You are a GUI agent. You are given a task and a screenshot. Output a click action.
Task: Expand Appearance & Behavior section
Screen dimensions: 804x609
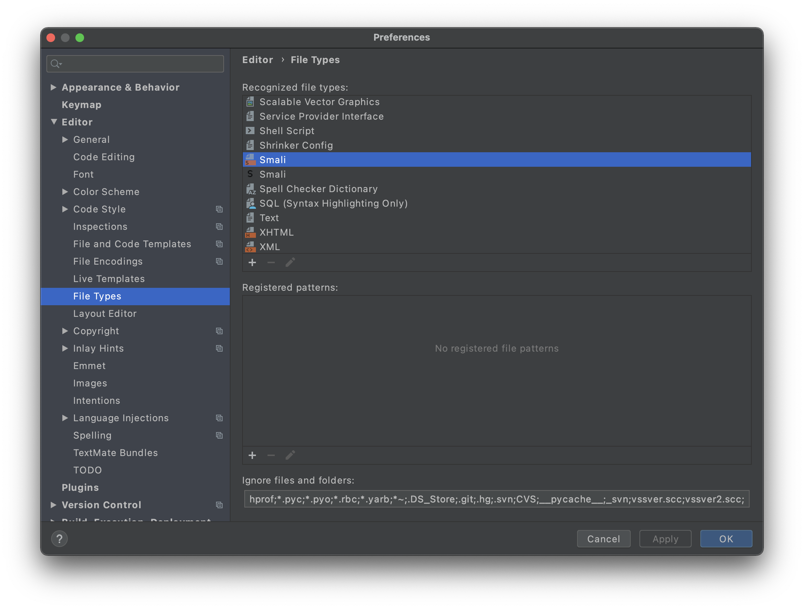tap(53, 87)
